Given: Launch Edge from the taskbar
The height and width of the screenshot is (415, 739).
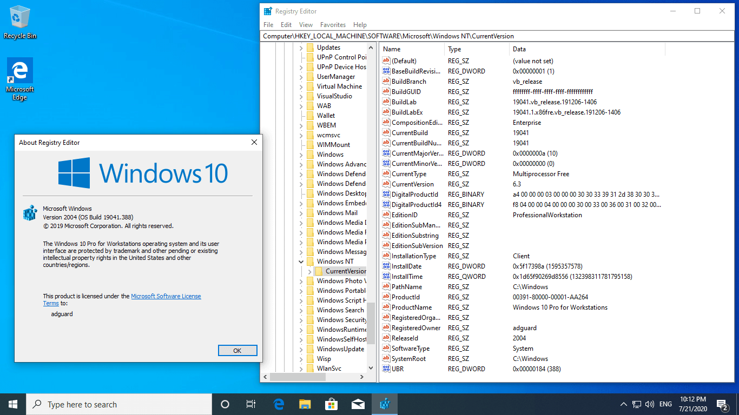Looking at the screenshot, I should (x=279, y=404).
